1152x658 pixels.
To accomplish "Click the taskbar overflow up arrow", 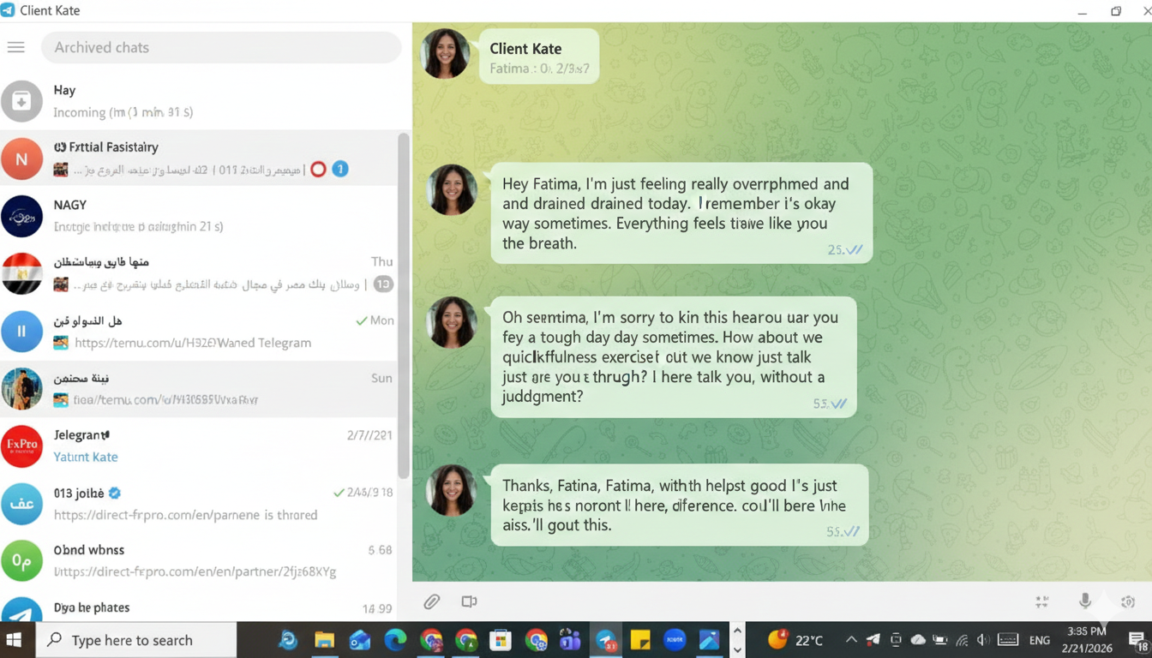I will pyautogui.click(x=737, y=631).
